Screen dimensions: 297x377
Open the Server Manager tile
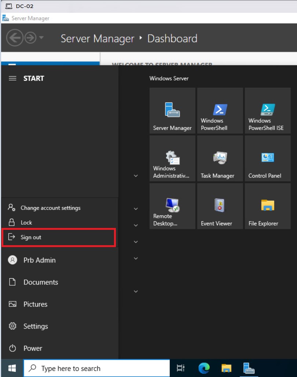click(172, 110)
